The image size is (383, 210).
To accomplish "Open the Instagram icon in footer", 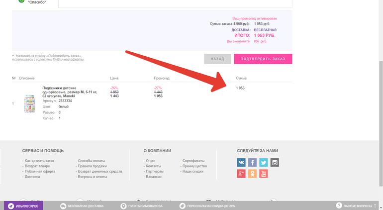I will 275,162.
